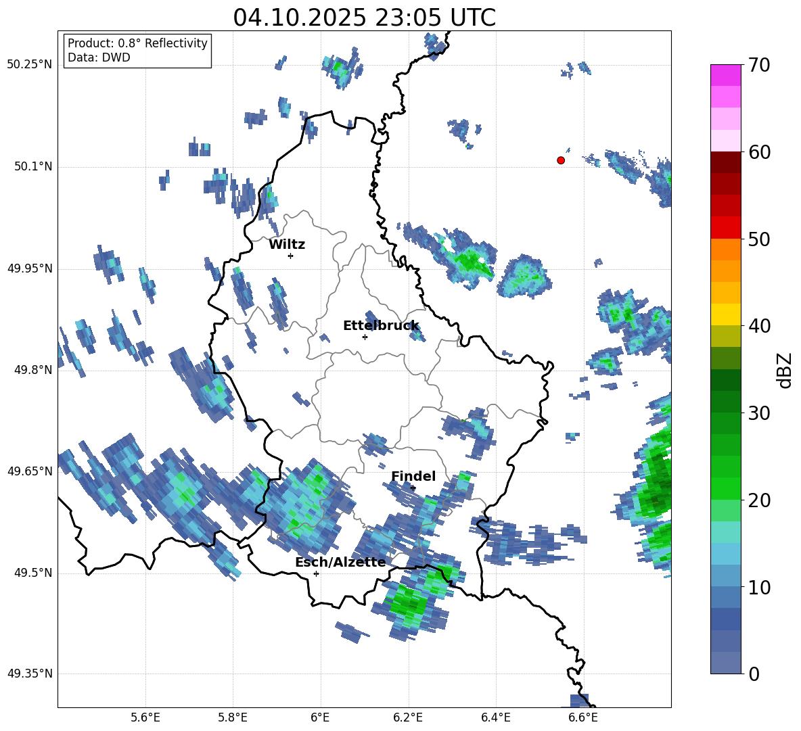
Task: Click the Ettelbruck cross marker
Action: pyautogui.click(x=365, y=337)
